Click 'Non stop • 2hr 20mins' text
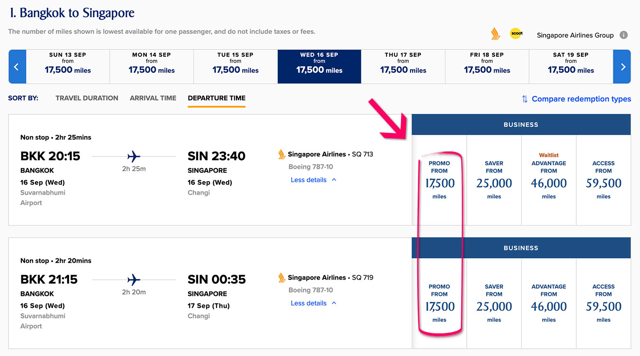640x356 pixels. 56,260
